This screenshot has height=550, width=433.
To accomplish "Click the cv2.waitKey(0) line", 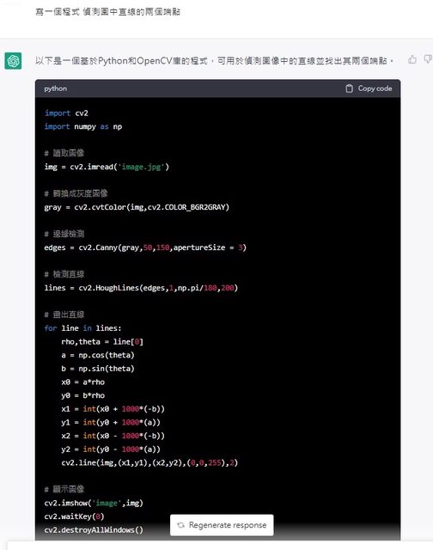I will (x=75, y=516).
